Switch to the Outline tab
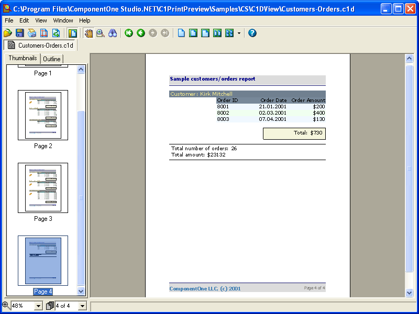Viewport: 419px width, 314px height. point(51,59)
